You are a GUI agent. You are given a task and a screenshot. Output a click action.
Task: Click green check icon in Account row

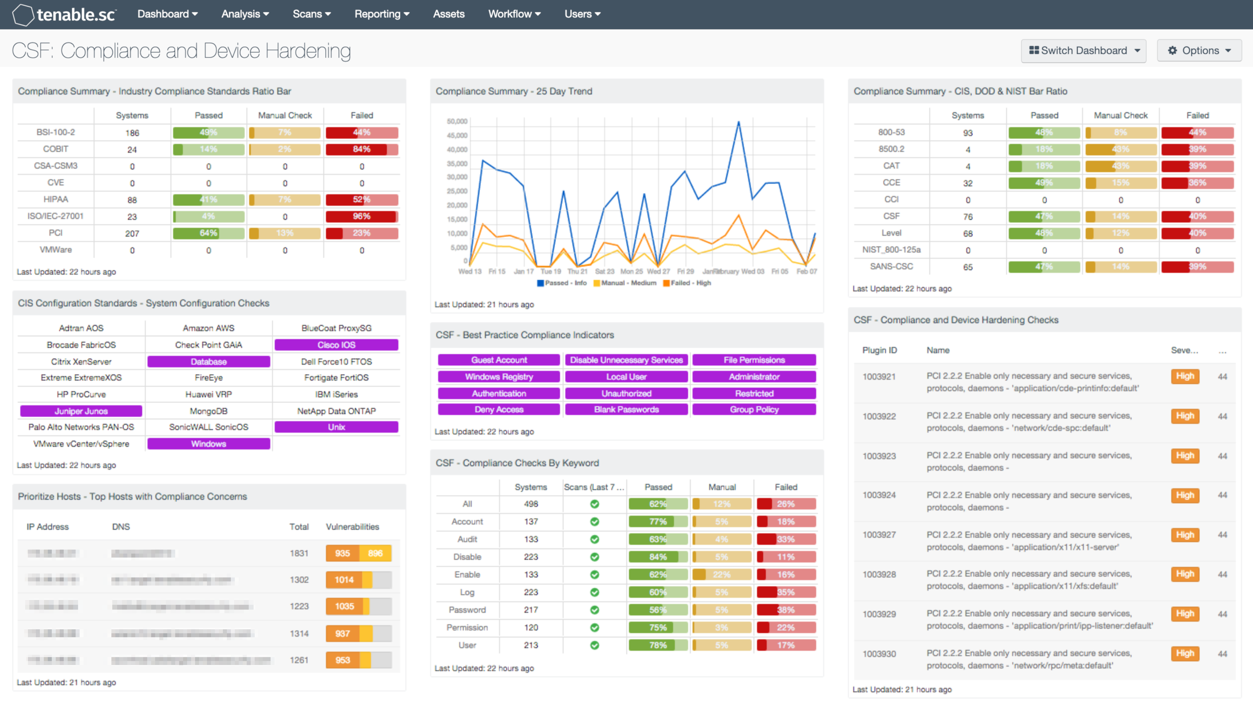pos(594,521)
